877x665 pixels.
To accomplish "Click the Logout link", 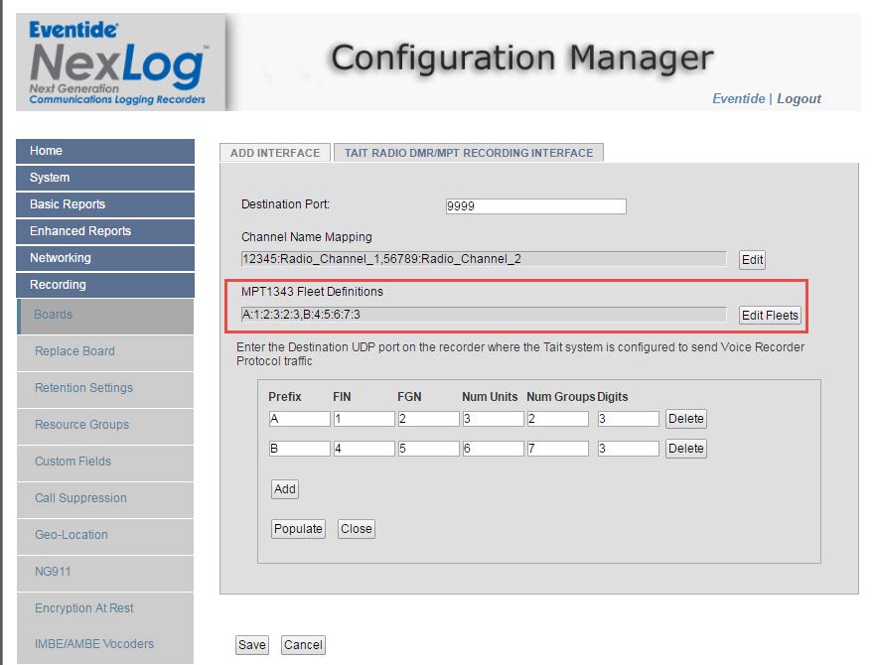I will (799, 98).
